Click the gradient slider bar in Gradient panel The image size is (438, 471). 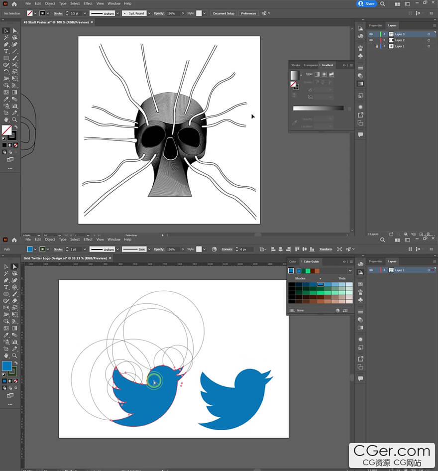[x=318, y=109]
